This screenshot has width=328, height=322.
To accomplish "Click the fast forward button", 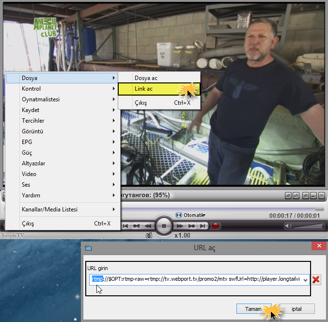I will pyautogui.click(x=180, y=226).
